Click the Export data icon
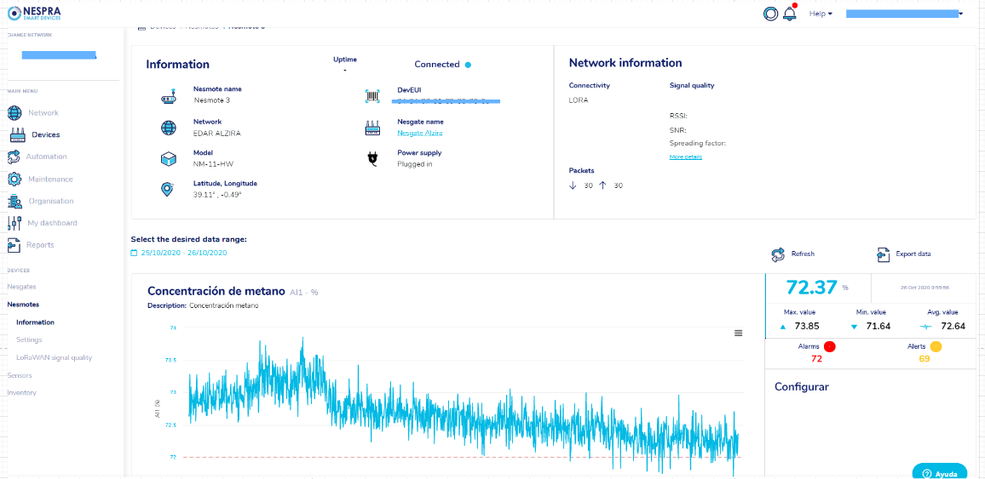985x479 pixels. tap(883, 254)
